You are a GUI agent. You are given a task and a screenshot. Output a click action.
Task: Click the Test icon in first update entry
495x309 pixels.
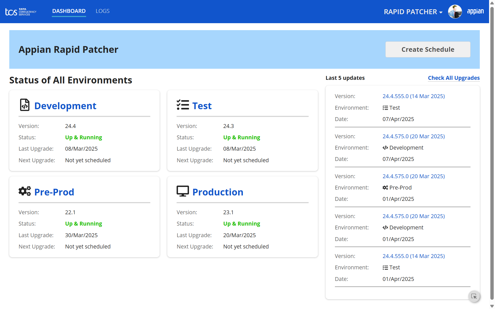pyautogui.click(x=385, y=108)
